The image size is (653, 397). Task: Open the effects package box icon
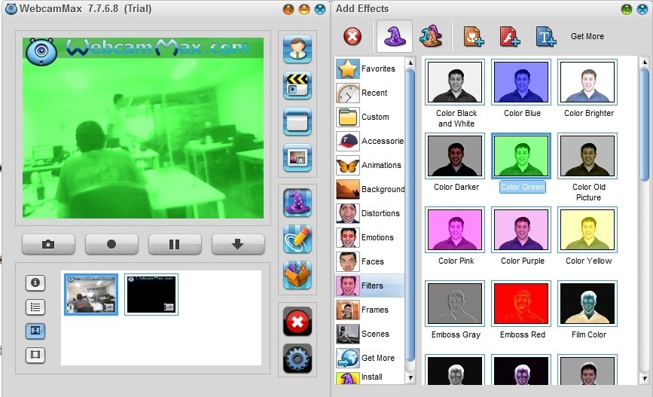pos(298,275)
